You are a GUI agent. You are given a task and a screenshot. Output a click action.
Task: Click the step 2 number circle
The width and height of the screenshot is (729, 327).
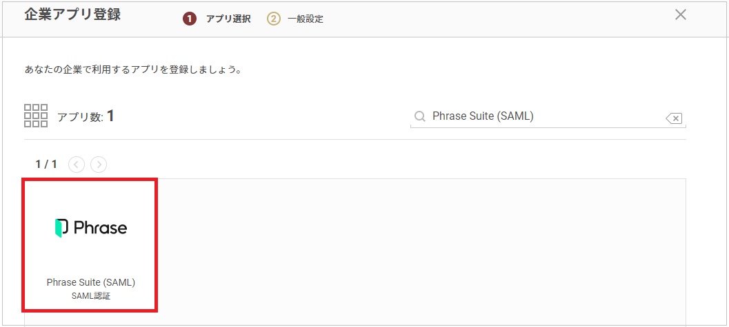tap(274, 19)
